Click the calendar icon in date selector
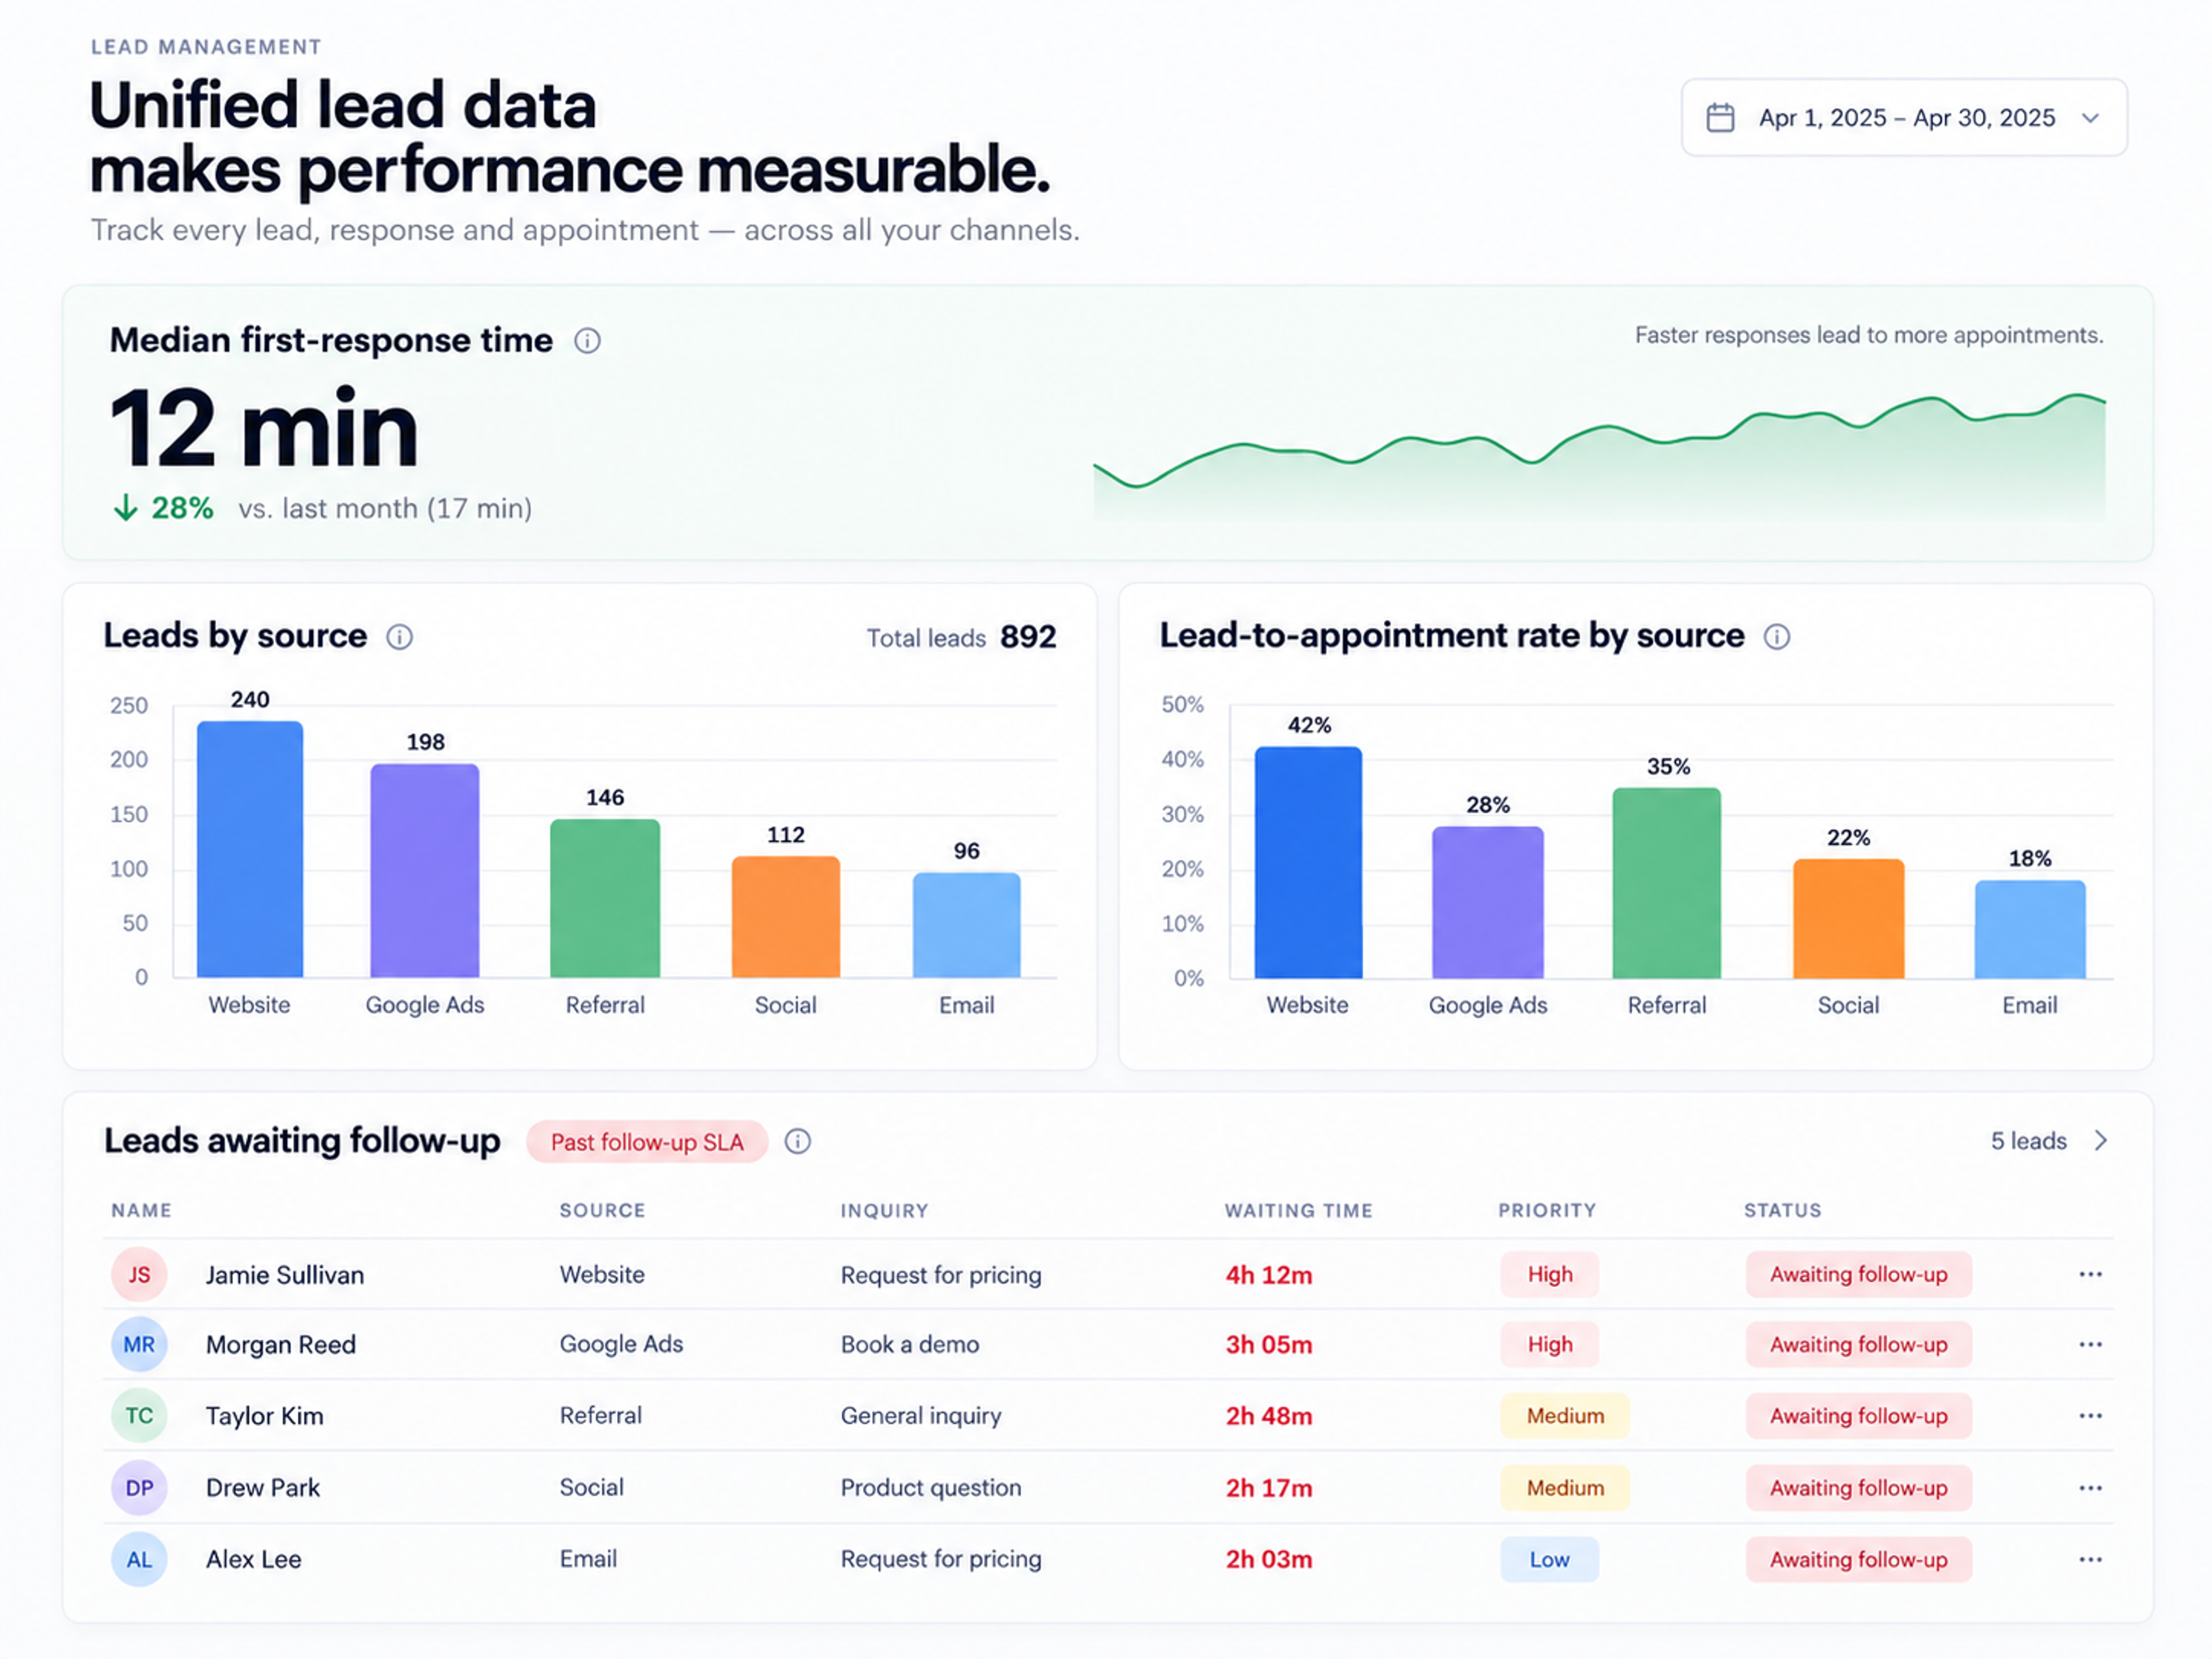The height and width of the screenshot is (1659, 2212). click(x=1720, y=117)
